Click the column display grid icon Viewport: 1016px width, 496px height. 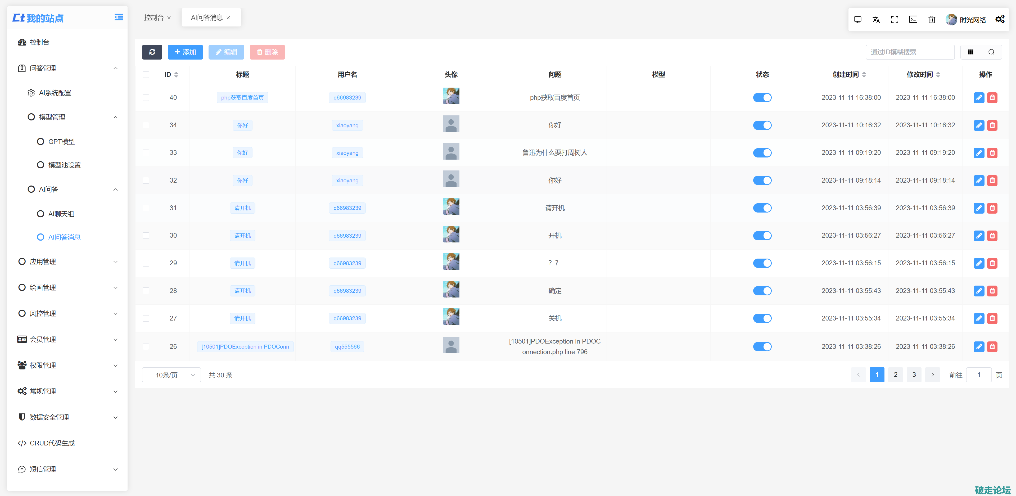tap(971, 52)
